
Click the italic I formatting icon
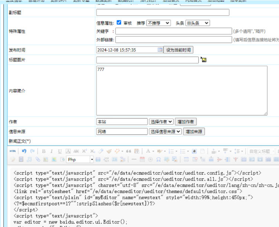(x=51, y=151)
